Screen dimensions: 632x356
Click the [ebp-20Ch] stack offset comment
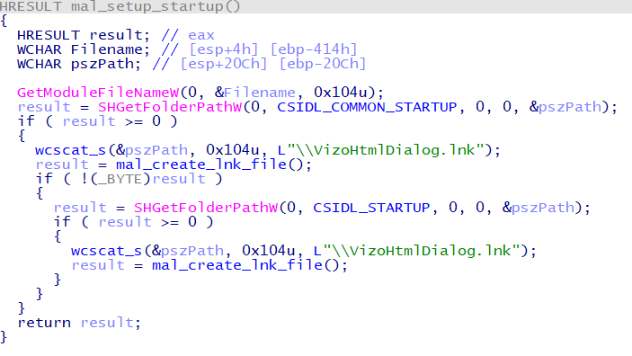[323, 64]
